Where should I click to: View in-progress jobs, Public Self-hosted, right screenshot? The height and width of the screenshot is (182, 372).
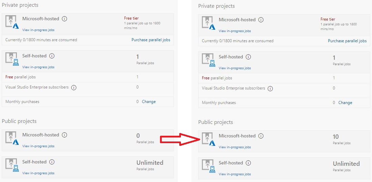235,174
